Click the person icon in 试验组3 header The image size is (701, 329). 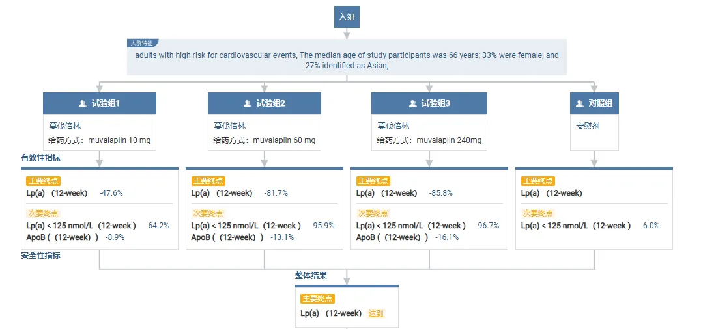pyautogui.click(x=412, y=103)
